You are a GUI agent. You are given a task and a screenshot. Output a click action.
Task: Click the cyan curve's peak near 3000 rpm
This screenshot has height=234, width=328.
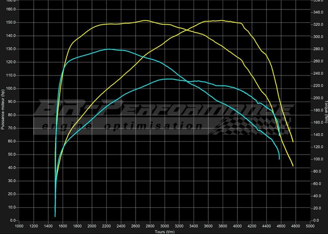click(166, 78)
